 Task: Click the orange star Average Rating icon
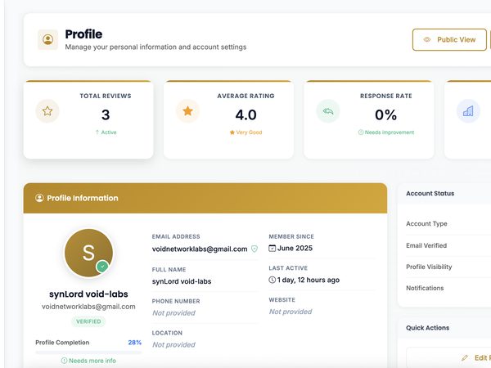pyautogui.click(x=187, y=110)
